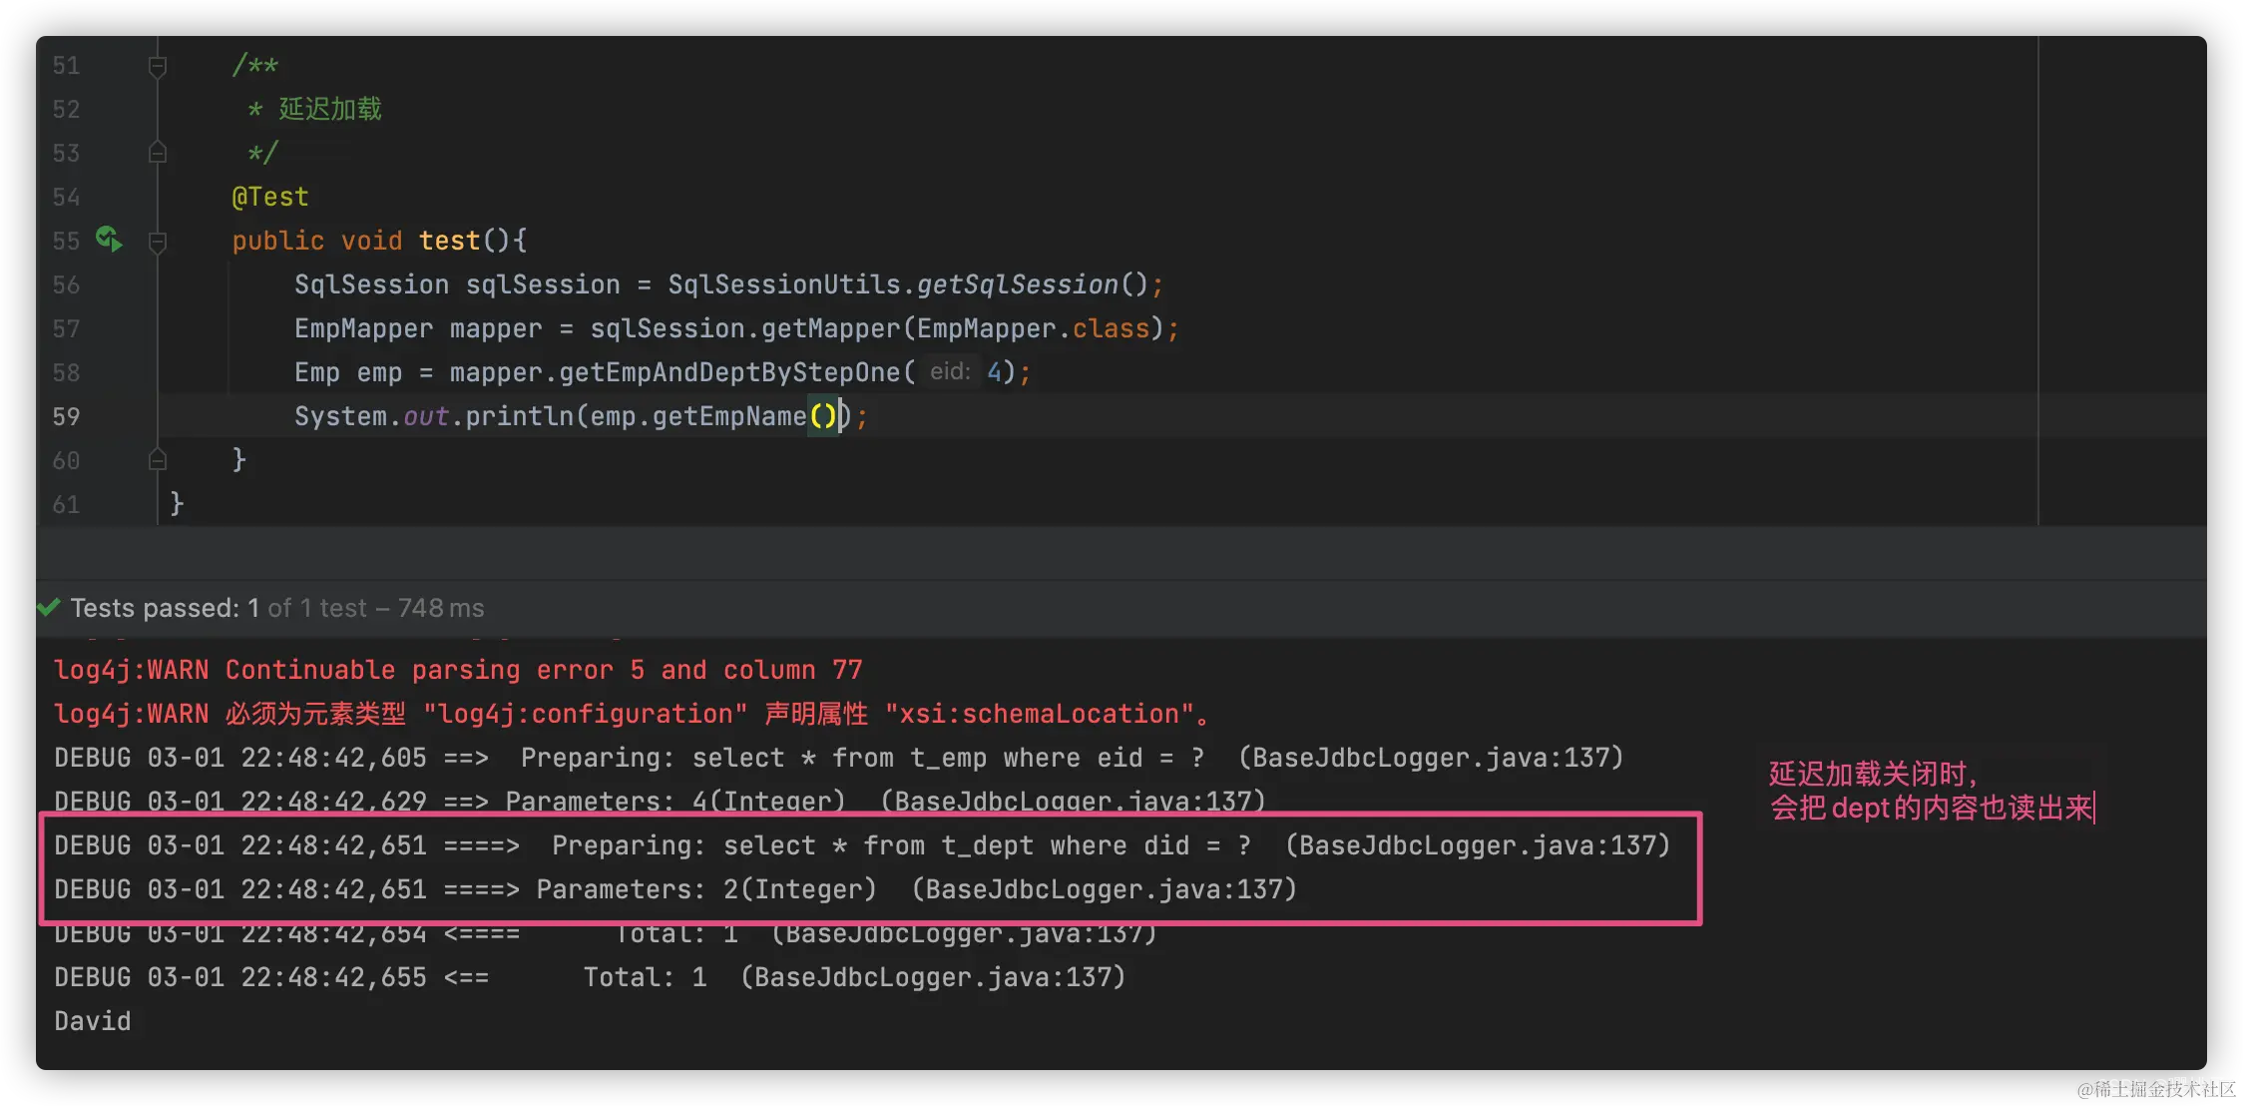Viewport: 2243px width, 1106px height.
Task: Click the log4j:WARN Continuable parsing error line
Action: point(458,670)
